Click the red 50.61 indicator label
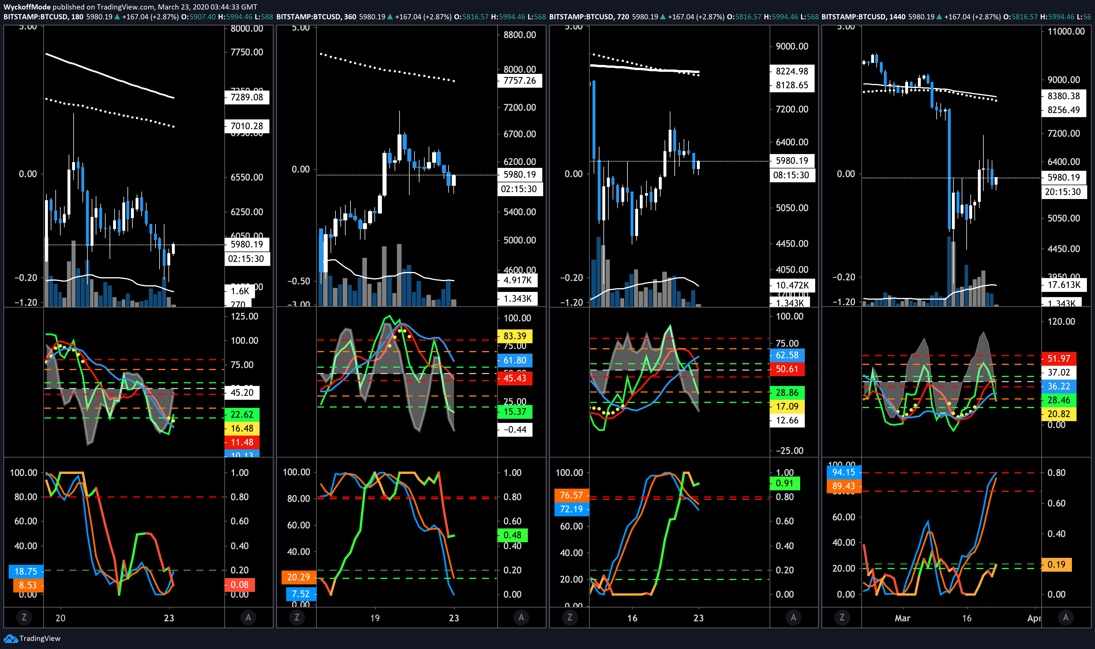The height and width of the screenshot is (649, 1095). tap(787, 369)
